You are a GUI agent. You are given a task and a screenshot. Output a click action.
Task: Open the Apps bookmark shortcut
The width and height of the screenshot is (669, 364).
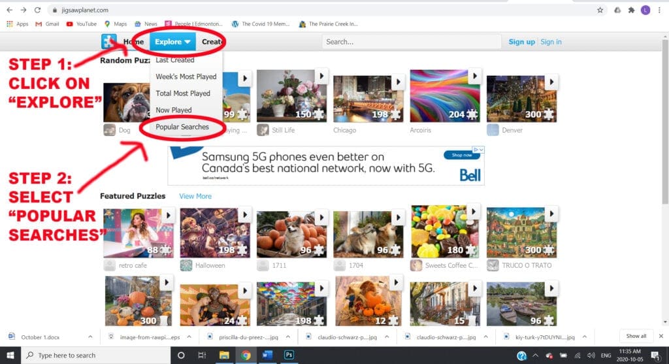click(18, 24)
